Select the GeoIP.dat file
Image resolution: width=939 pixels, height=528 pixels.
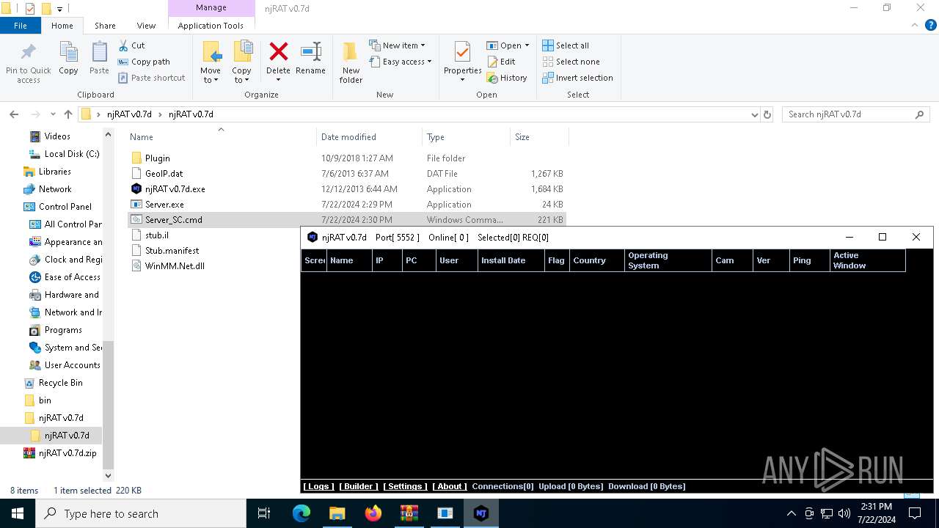(164, 173)
